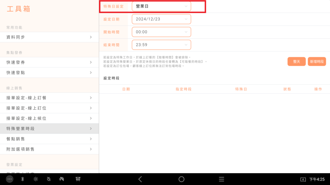The width and height of the screenshot is (330, 185).
Task: Select 快速發券 from the sidebar
Action: (49, 62)
